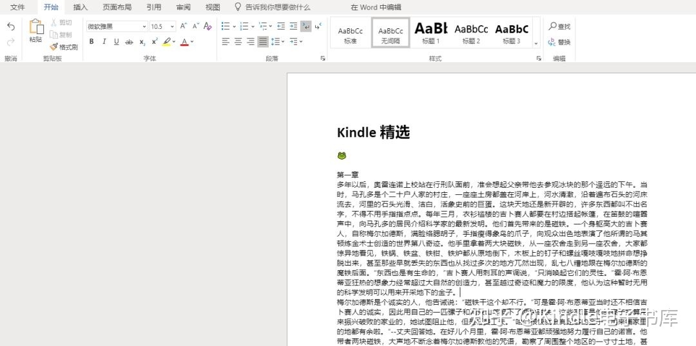Click the 在 Word 中编辑 button

point(376,7)
